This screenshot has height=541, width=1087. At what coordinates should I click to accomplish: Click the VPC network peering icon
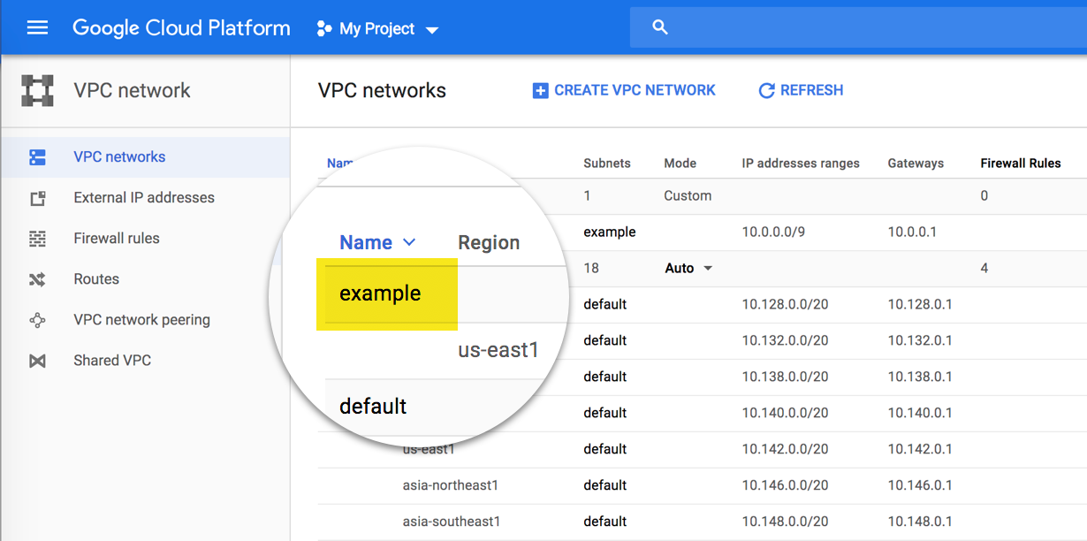point(37,319)
